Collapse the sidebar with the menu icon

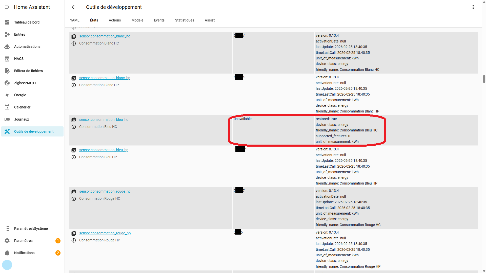7,7
